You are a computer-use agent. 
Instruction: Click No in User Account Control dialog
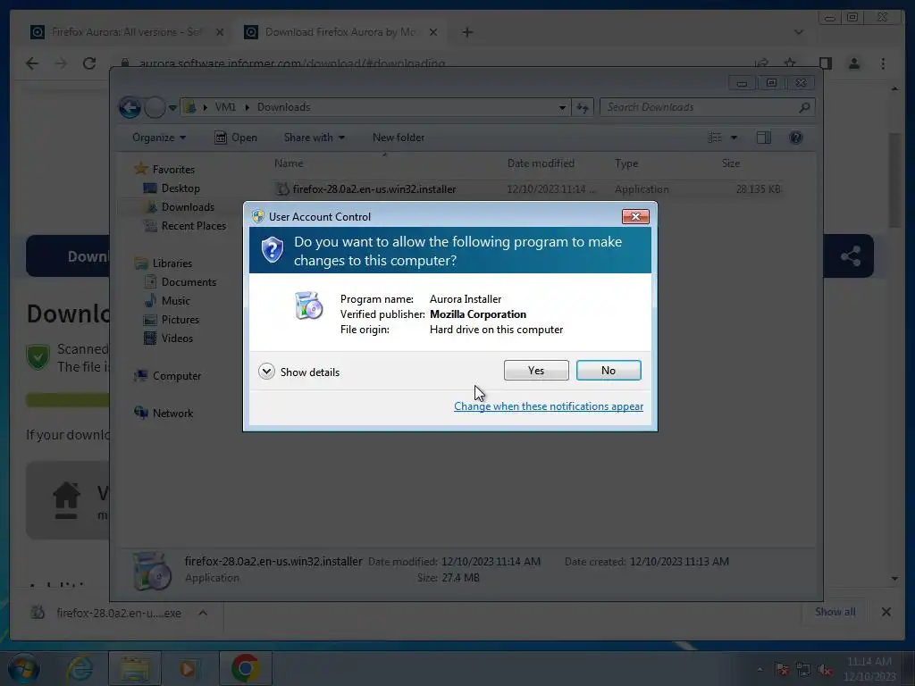(608, 371)
